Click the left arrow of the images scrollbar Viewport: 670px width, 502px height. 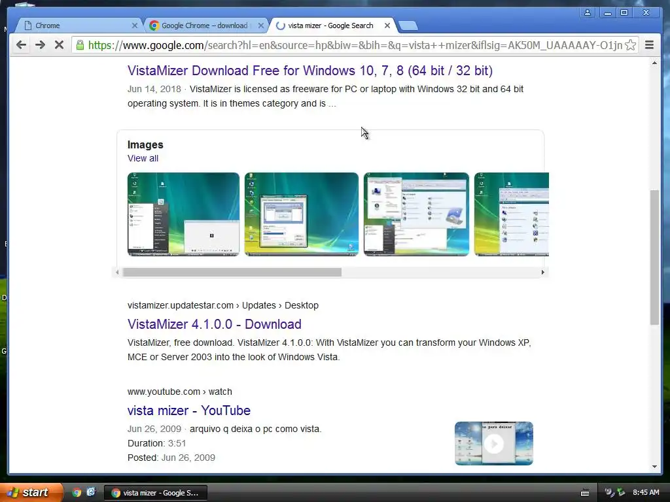pos(117,273)
